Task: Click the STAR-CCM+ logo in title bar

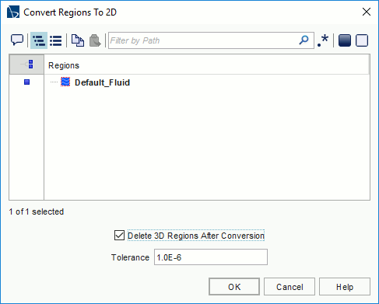Action: click(x=13, y=12)
